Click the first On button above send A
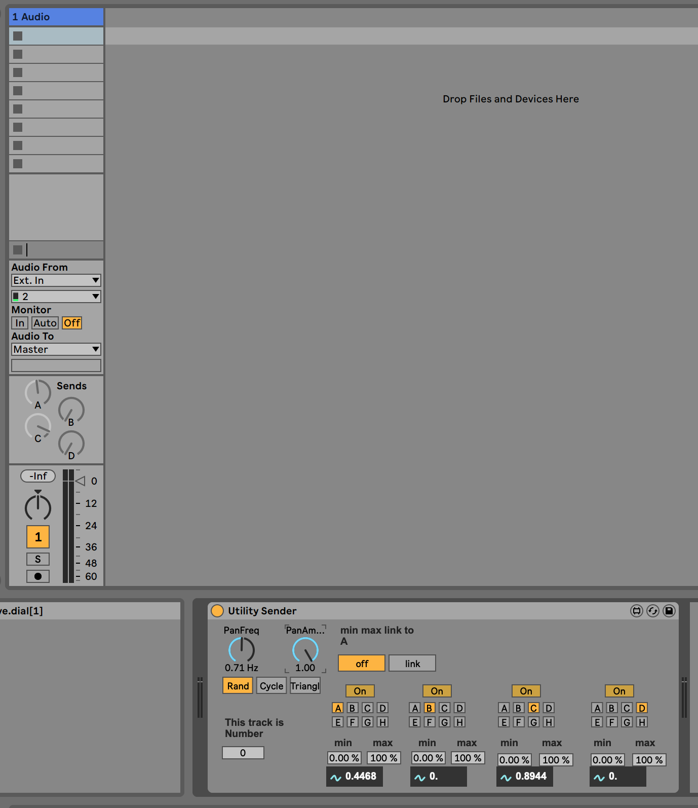 point(360,691)
